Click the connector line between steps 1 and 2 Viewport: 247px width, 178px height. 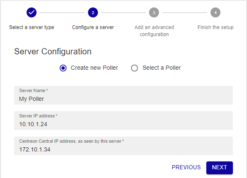pyautogui.click(x=62, y=12)
